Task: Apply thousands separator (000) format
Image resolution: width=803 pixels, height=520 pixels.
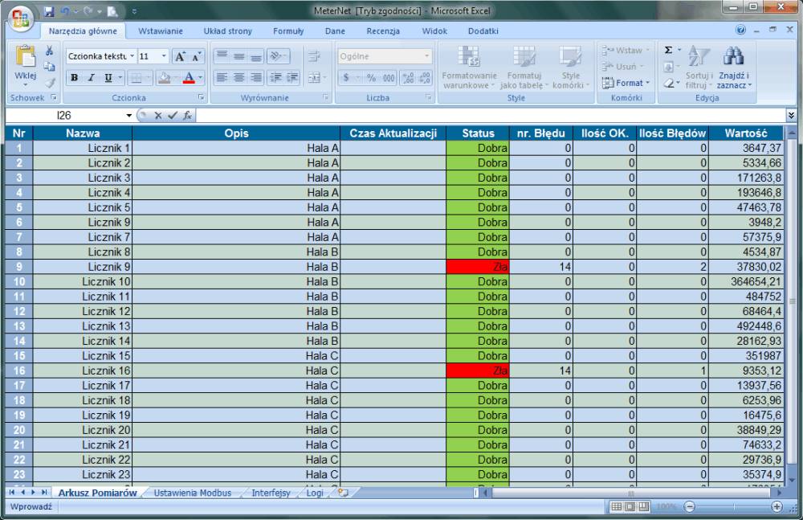Action: [x=389, y=78]
